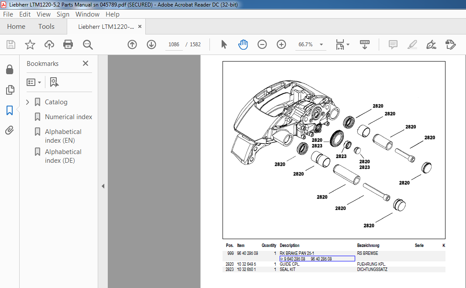Click the Bookmarks panel title
466x288 pixels.
click(42, 64)
